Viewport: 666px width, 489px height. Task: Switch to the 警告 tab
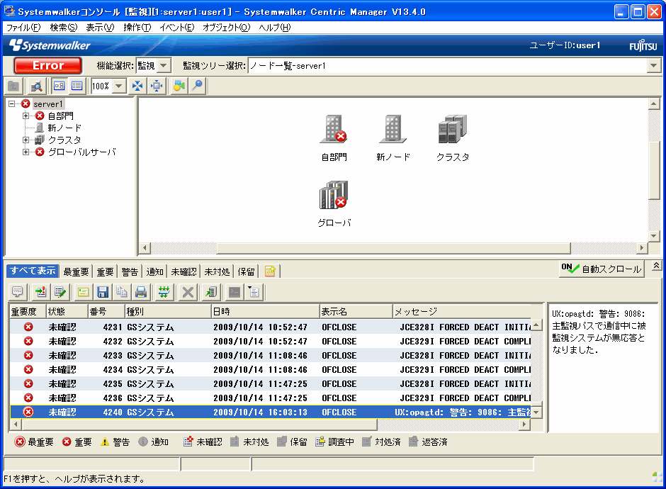coord(130,271)
